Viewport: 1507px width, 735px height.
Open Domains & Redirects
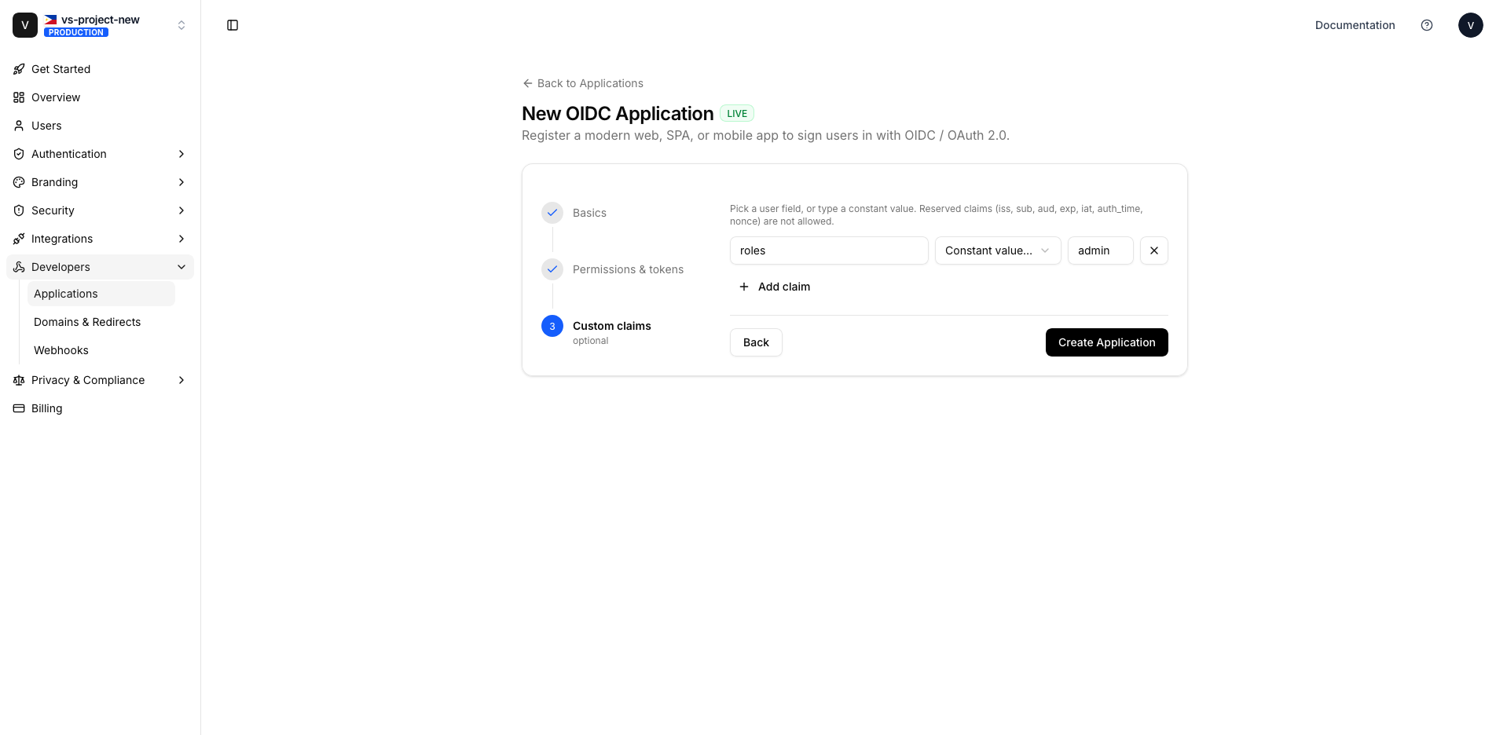tap(101, 322)
